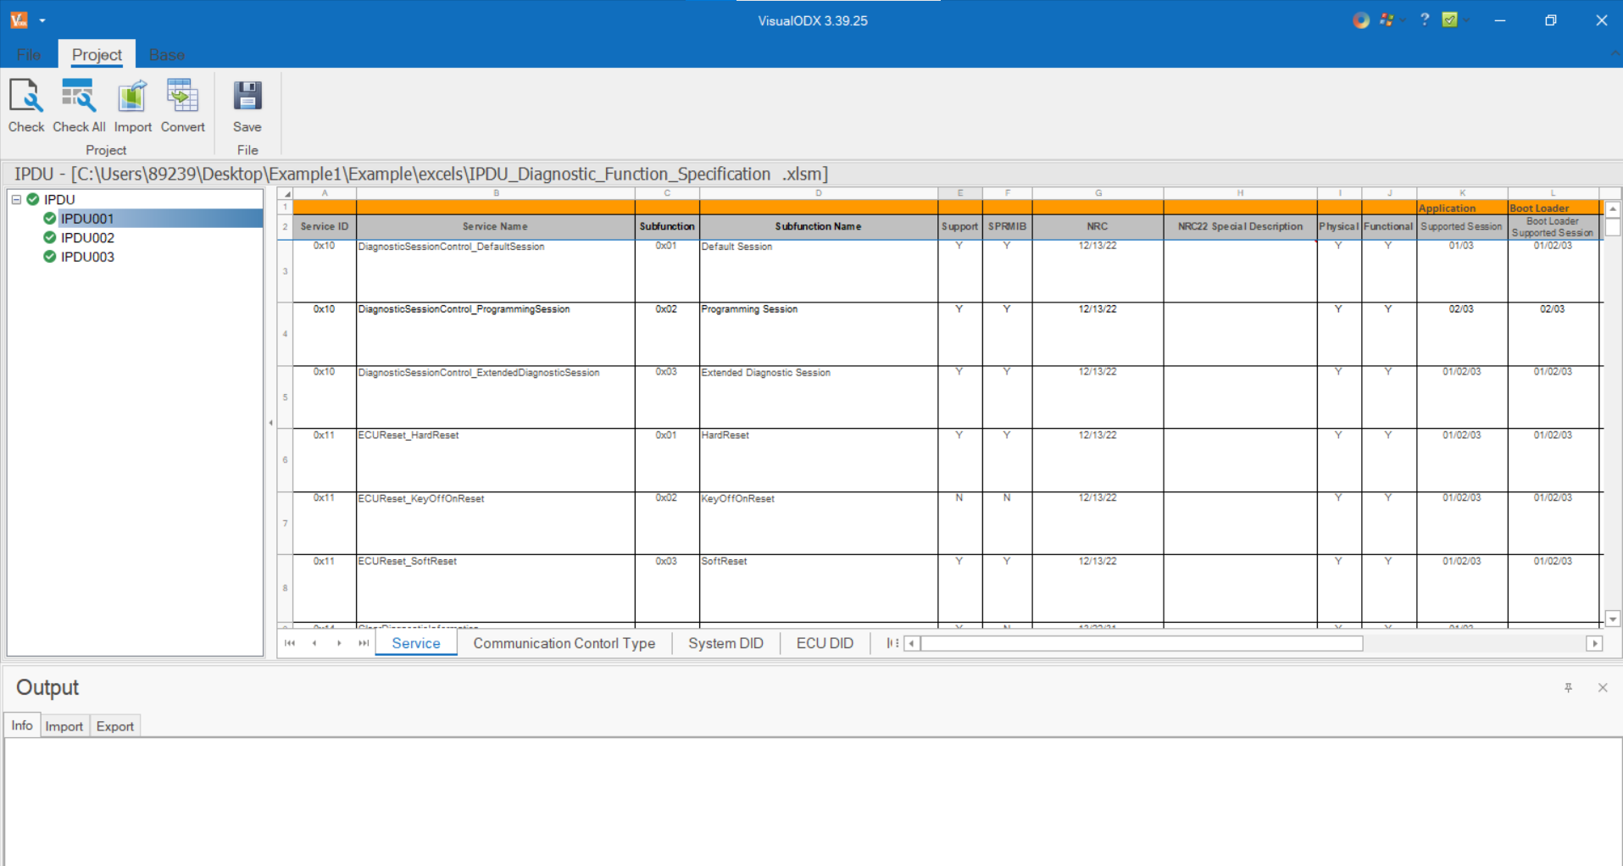Click green status icon beside IPDU root
The height and width of the screenshot is (866, 1623).
tap(33, 199)
